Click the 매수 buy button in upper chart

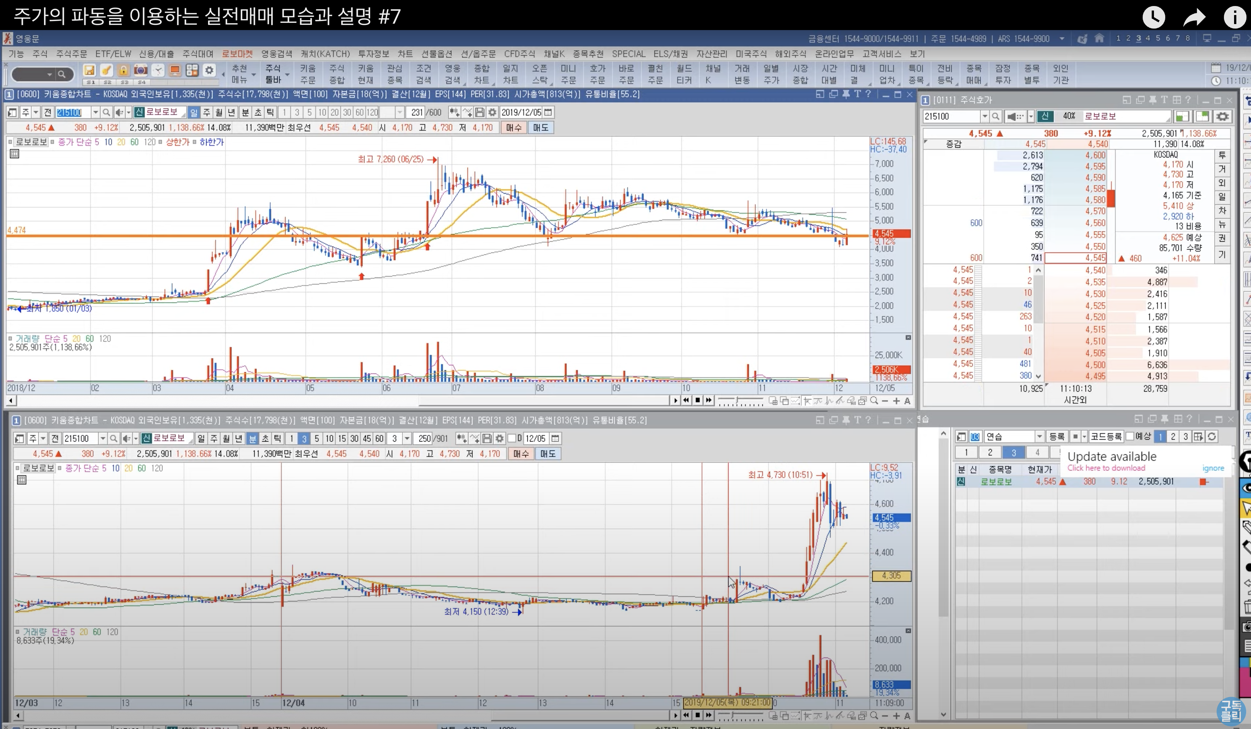tap(513, 127)
